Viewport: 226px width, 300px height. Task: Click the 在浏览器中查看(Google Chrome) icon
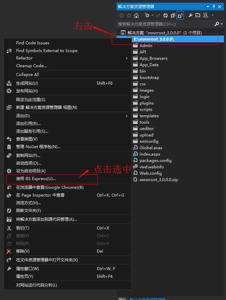click(9, 187)
